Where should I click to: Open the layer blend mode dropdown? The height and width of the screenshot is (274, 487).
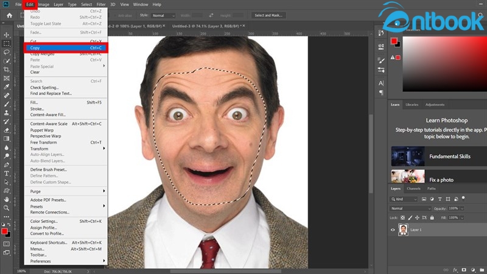click(x=410, y=208)
